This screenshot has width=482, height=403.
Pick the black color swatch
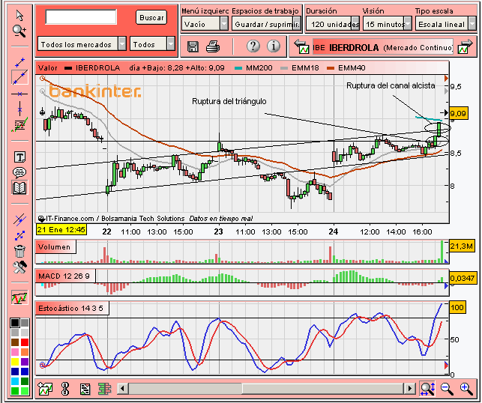[x=15, y=323]
